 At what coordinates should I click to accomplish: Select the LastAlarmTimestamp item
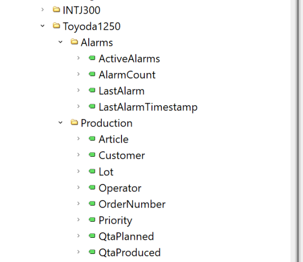[x=148, y=107]
